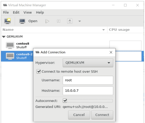This screenshot has width=145, height=123.
Task: Click the new virtual machine icon
Action: pos(7,21)
